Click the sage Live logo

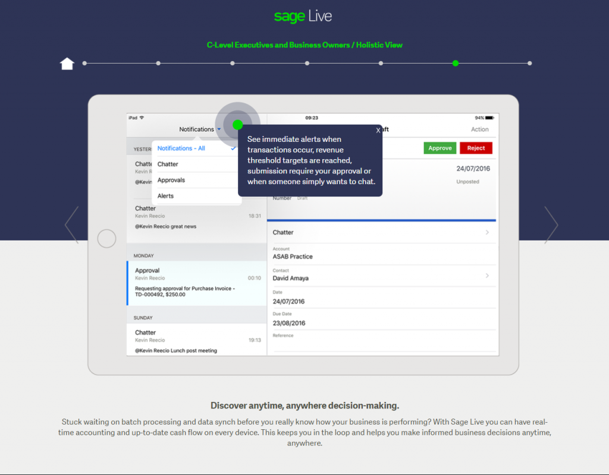(x=303, y=16)
